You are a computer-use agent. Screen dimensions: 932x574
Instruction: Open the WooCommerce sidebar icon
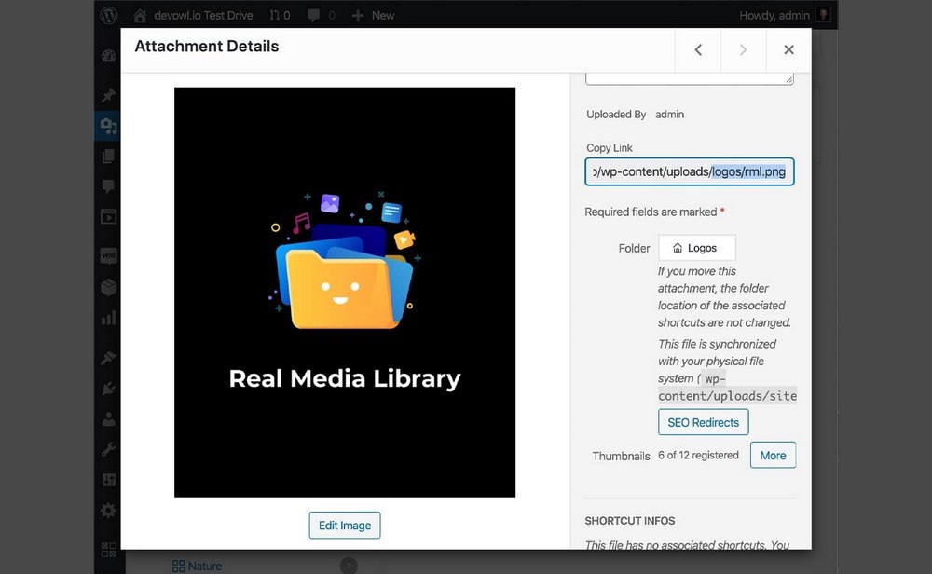108,256
